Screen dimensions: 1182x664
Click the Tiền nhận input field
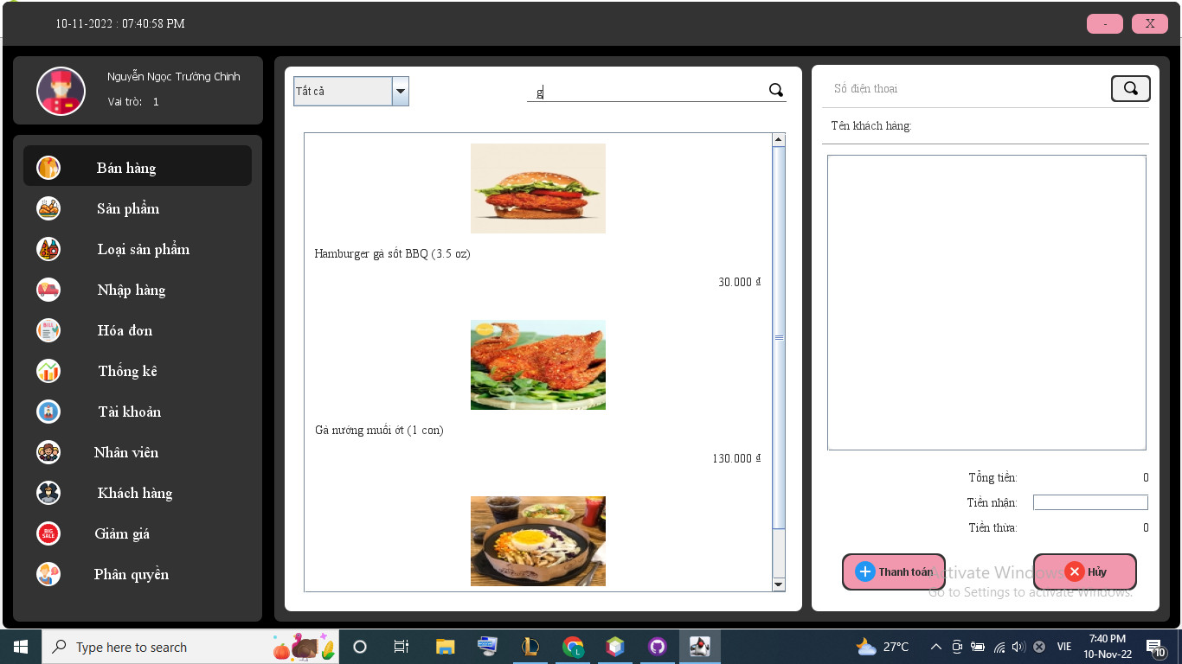[x=1090, y=502]
